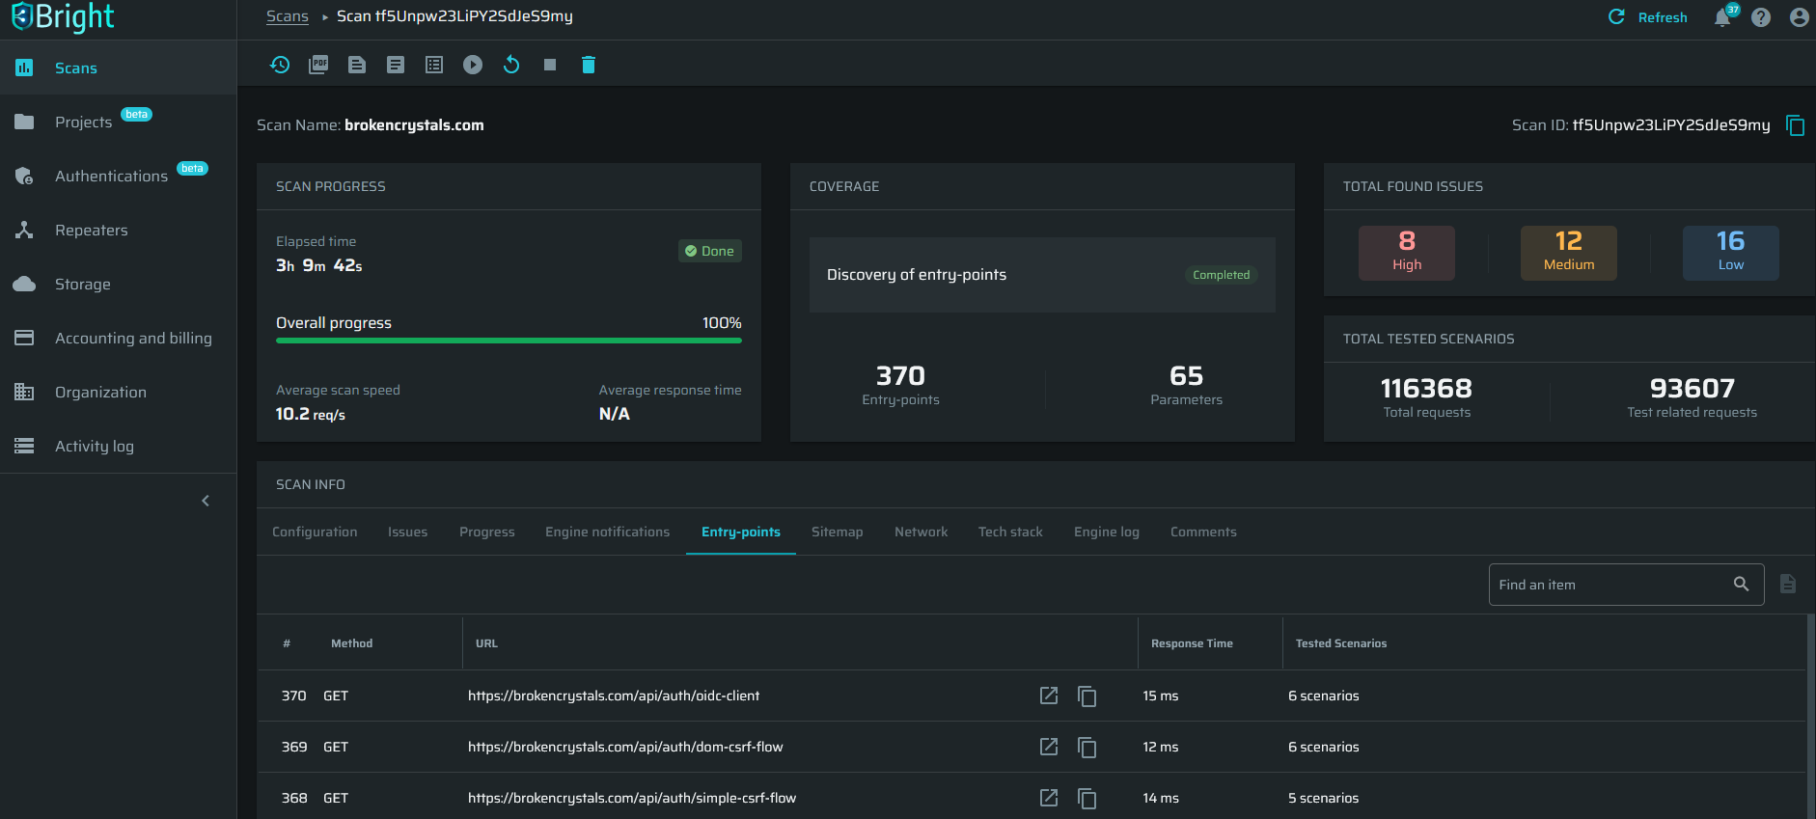Click the retest scan circular arrow icon
Screen dimensions: 1816x819
[511, 65]
